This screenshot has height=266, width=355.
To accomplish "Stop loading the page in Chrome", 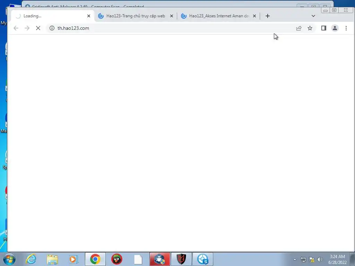I will point(38,28).
